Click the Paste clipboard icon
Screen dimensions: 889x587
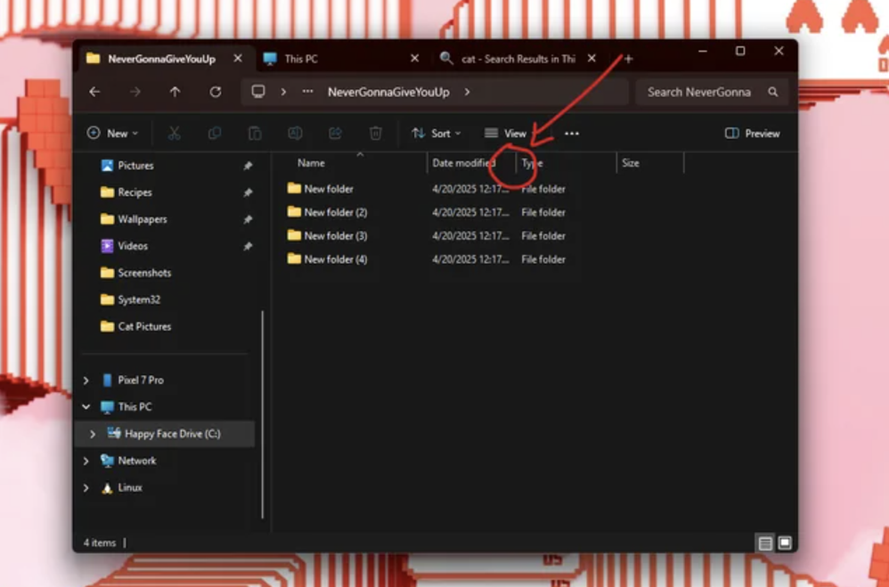(255, 134)
